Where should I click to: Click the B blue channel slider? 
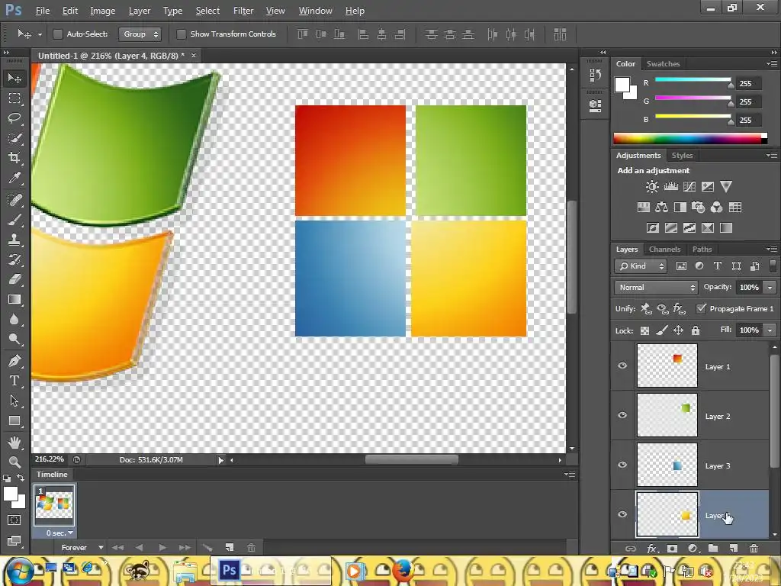click(x=693, y=116)
